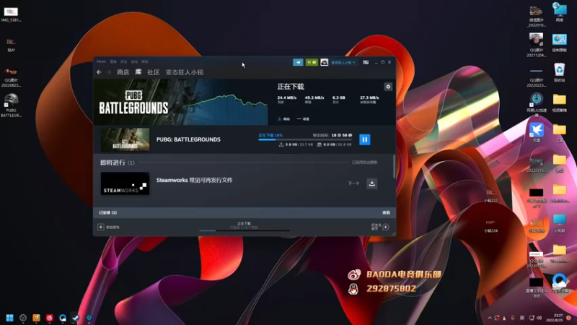Go back with the Steam back arrow
This screenshot has height=325, width=577.
(99, 72)
